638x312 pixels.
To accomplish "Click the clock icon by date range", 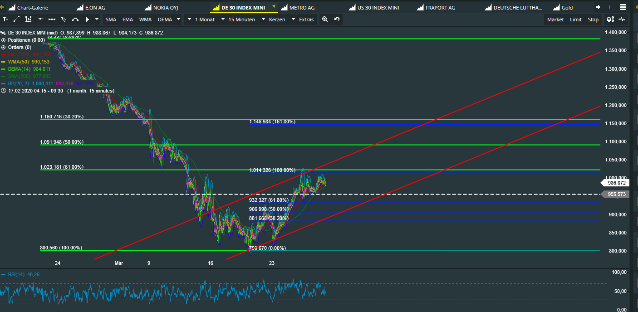I will (4, 91).
